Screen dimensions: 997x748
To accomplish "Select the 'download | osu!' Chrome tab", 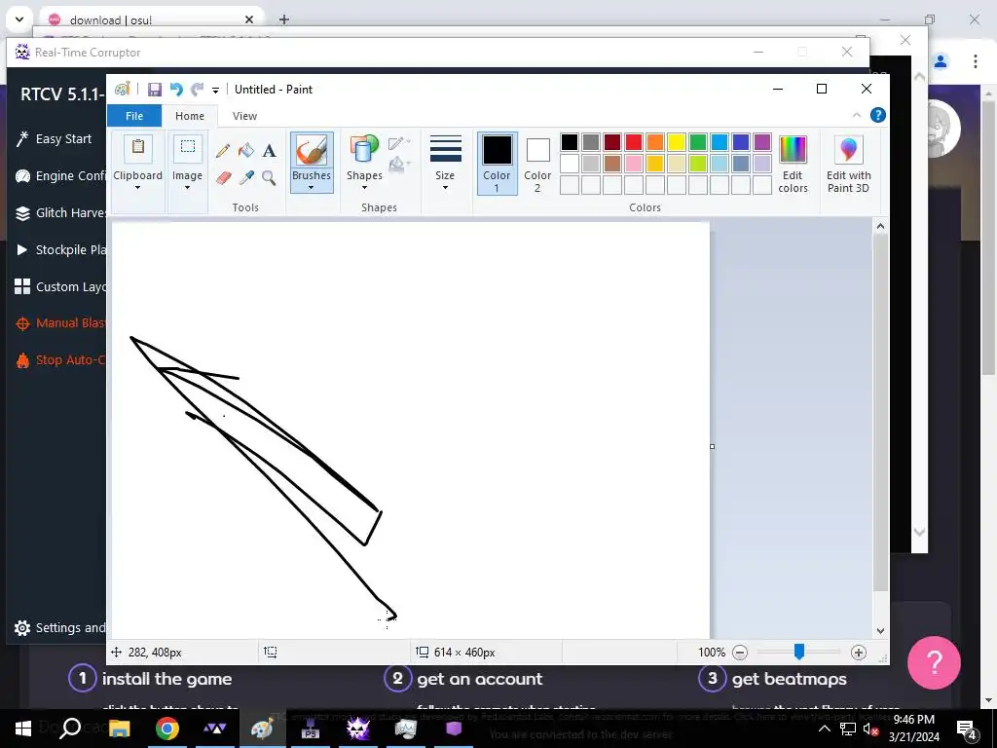I will coord(151,19).
